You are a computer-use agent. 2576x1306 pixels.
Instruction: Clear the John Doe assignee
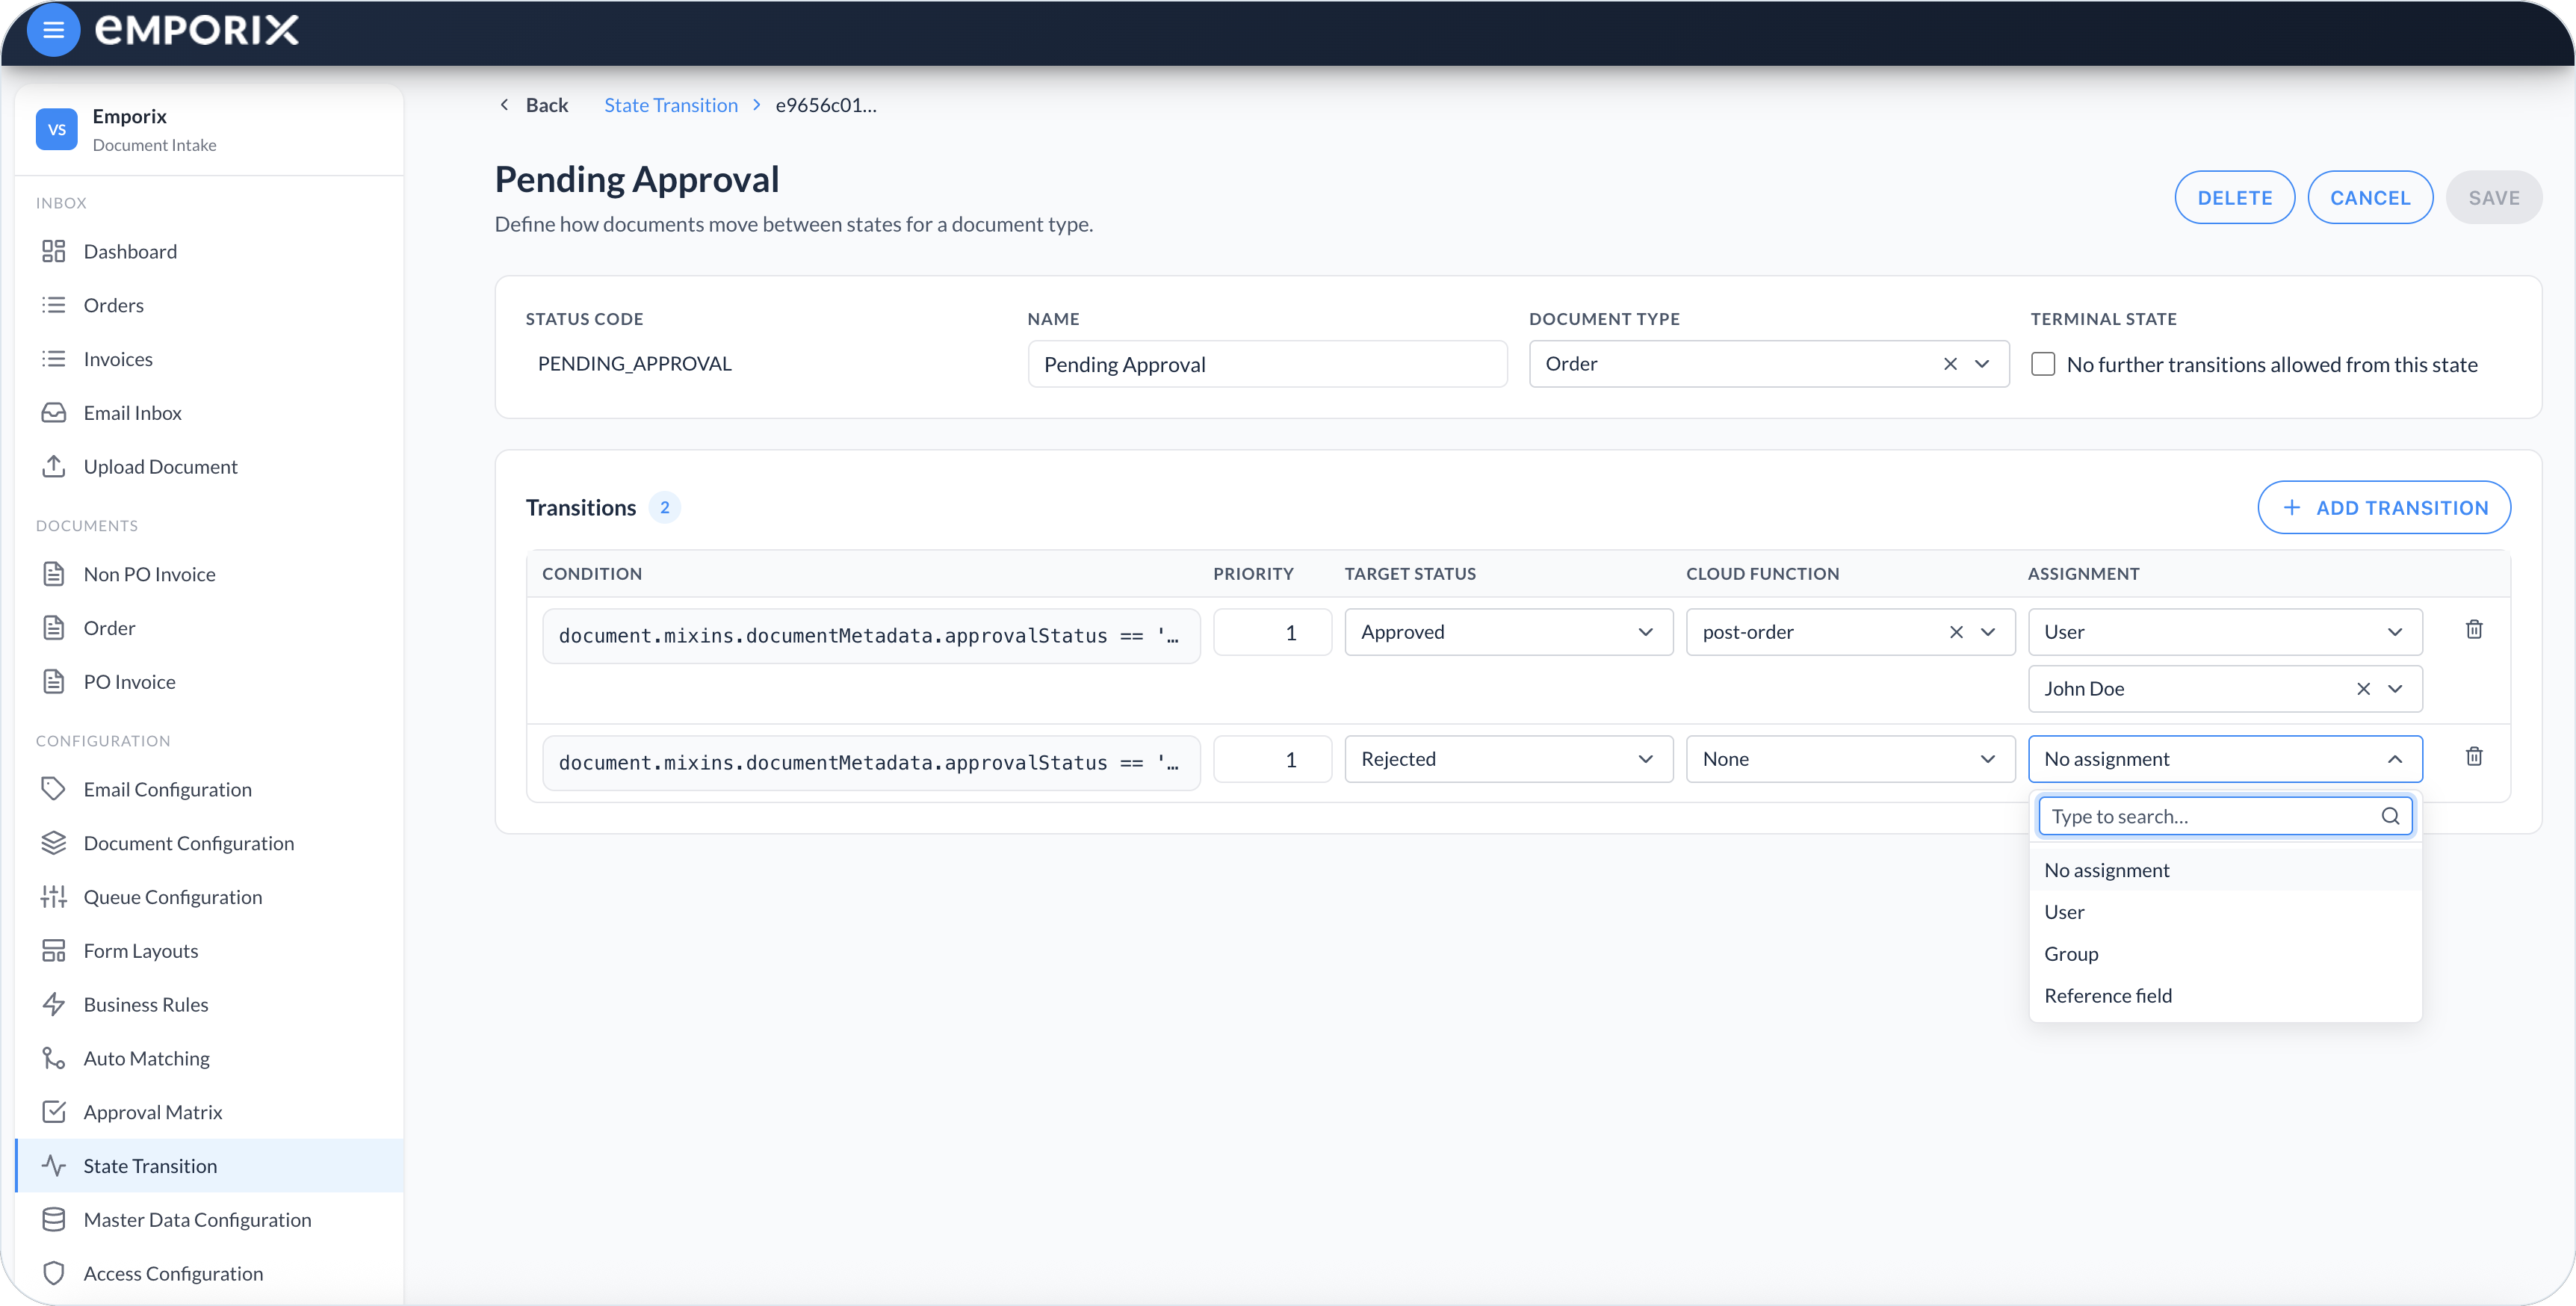[x=2363, y=689]
